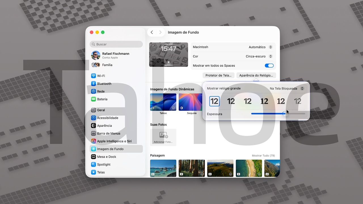
Task: Go forward with the right chevron
Action: tap(160, 32)
